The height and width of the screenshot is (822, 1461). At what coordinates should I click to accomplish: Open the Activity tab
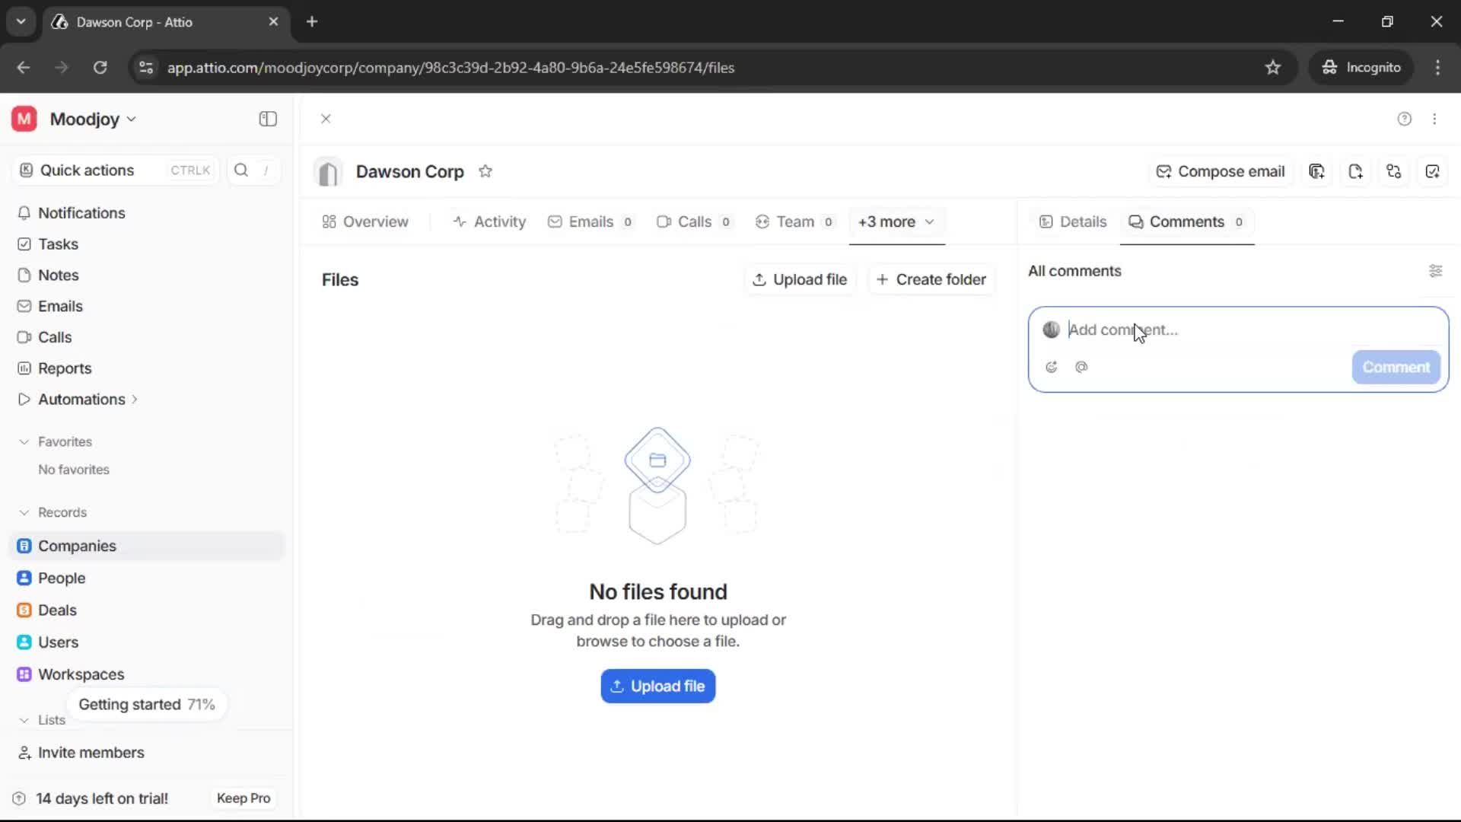click(x=489, y=222)
